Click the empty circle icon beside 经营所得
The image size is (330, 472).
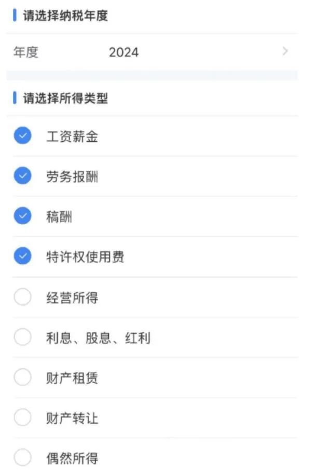pyautogui.click(x=23, y=296)
